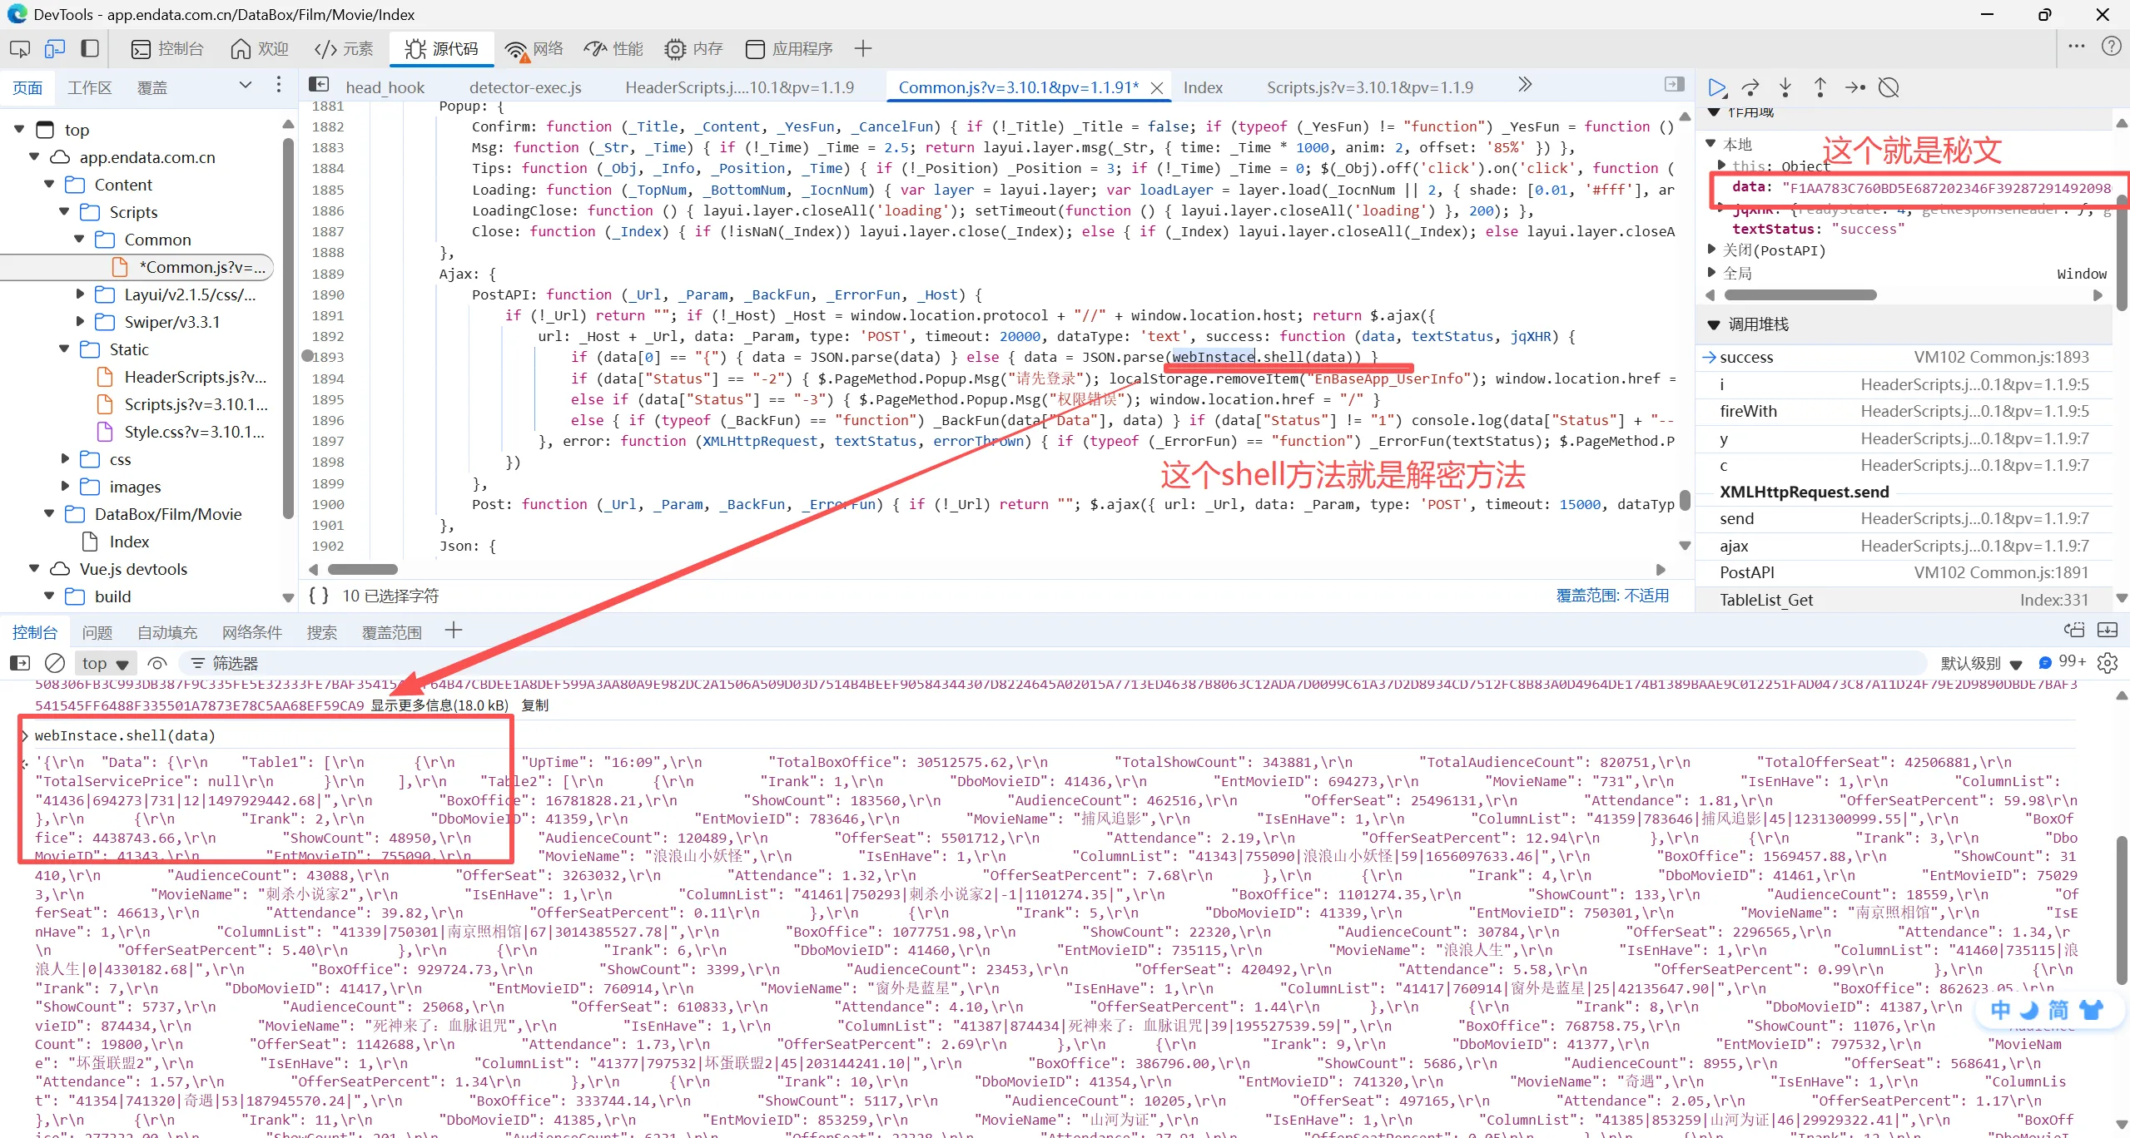Open console settings with the gear icon
Screen dimensions: 2130x1138
tap(2108, 663)
